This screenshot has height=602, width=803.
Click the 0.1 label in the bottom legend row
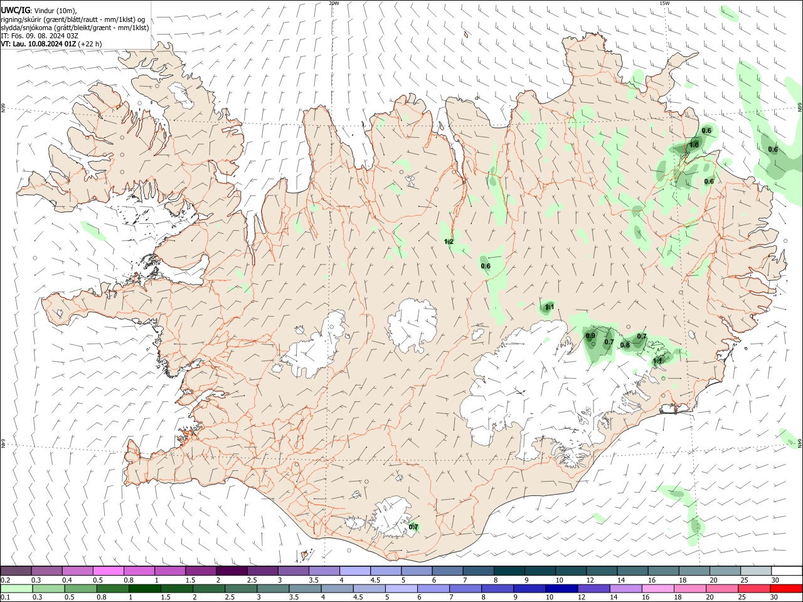5,597
